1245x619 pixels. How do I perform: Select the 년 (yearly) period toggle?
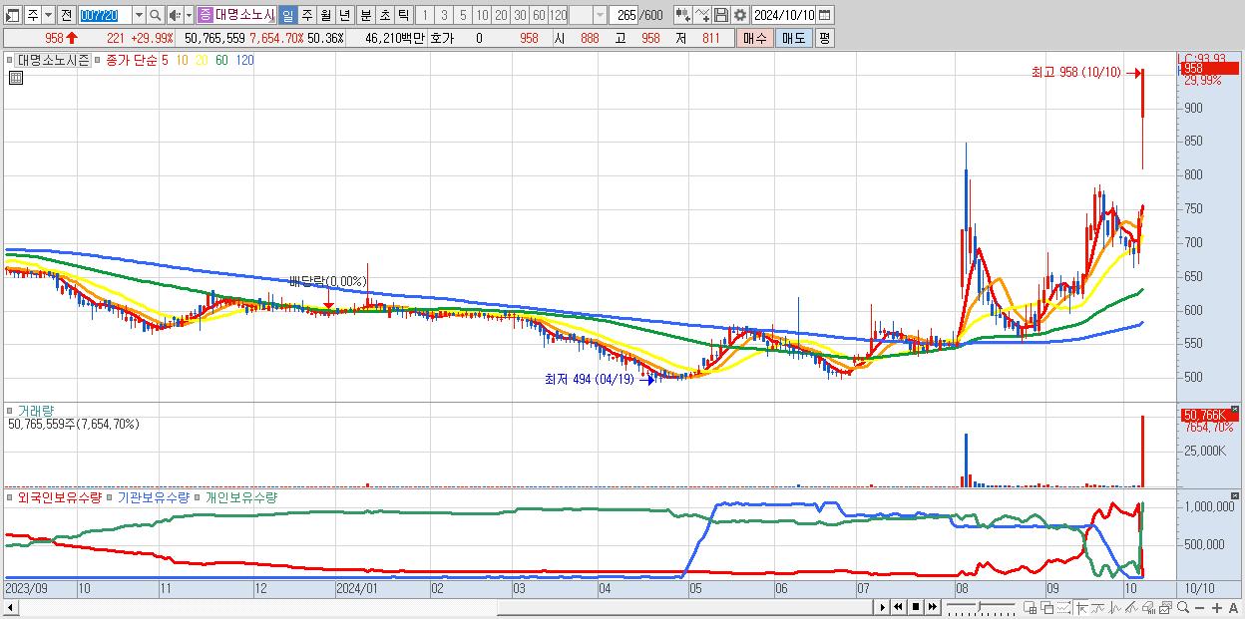(344, 15)
